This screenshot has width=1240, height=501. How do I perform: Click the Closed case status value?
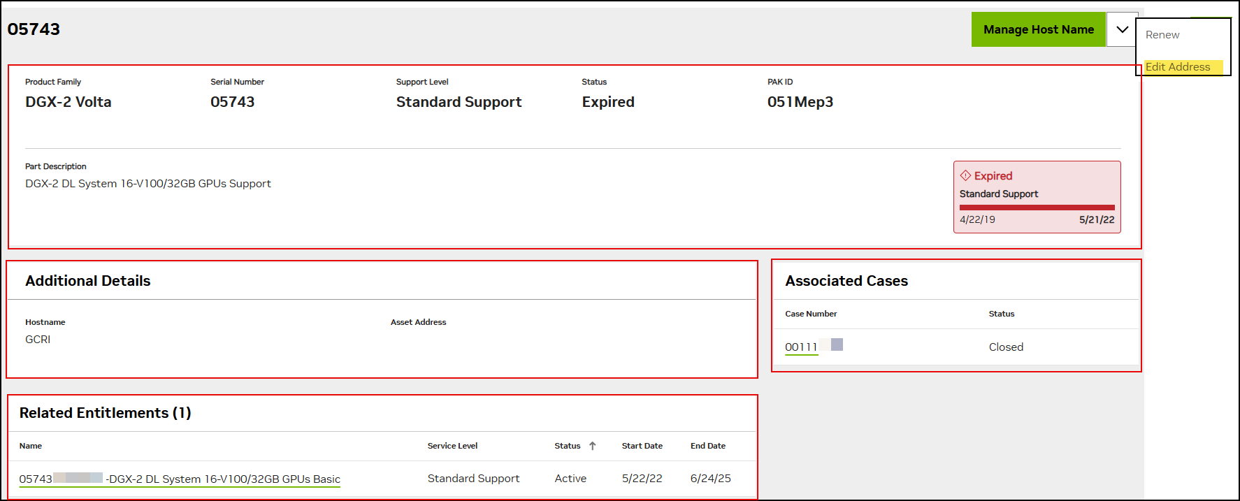(1006, 347)
